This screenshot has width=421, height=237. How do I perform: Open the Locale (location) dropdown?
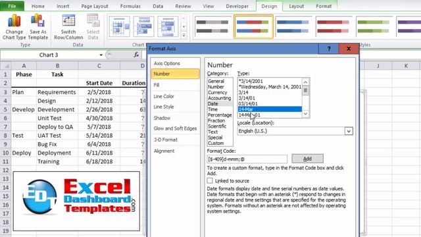point(349,131)
